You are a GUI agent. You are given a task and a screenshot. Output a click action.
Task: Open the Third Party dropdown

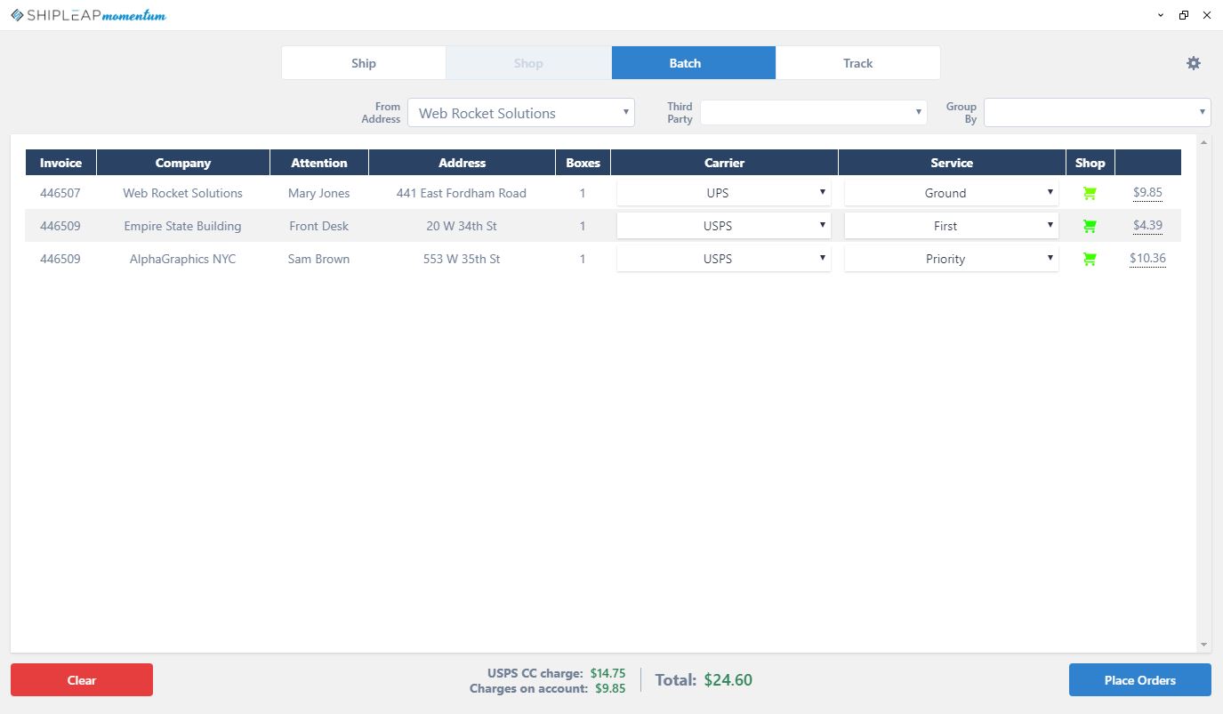pos(813,113)
